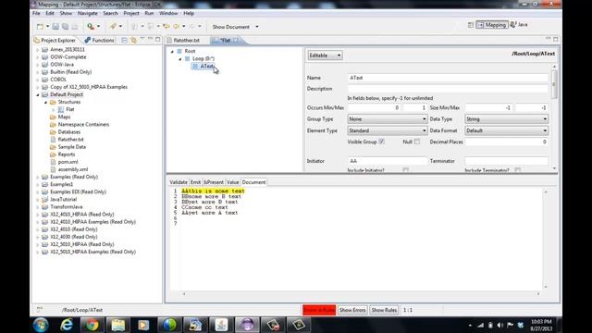Click the Save All toolbar icon
The width and height of the screenshot is (592, 333).
[65, 27]
